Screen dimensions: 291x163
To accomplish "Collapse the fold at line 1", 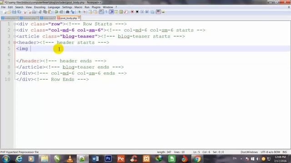I will coord(15,24).
